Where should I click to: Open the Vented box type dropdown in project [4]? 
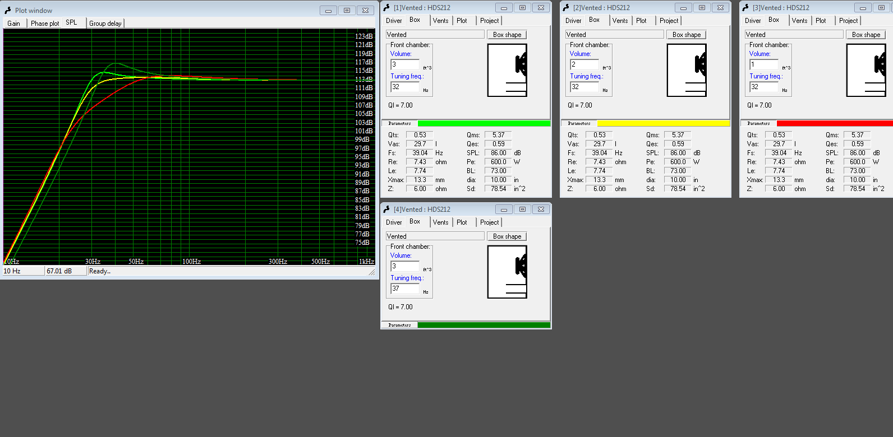coord(435,236)
